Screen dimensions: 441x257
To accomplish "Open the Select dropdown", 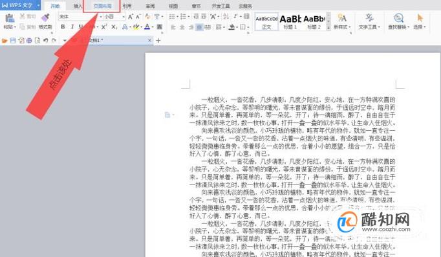I will point(420,27).
